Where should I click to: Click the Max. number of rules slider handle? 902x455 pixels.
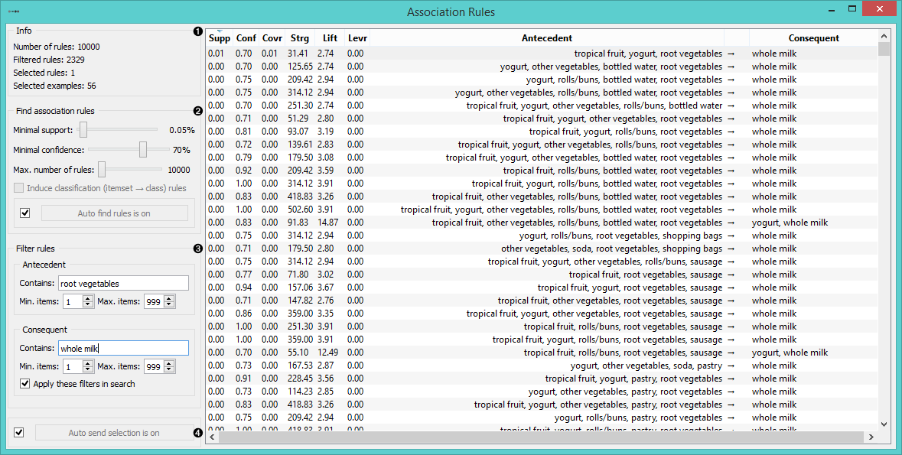pos(102,169)
